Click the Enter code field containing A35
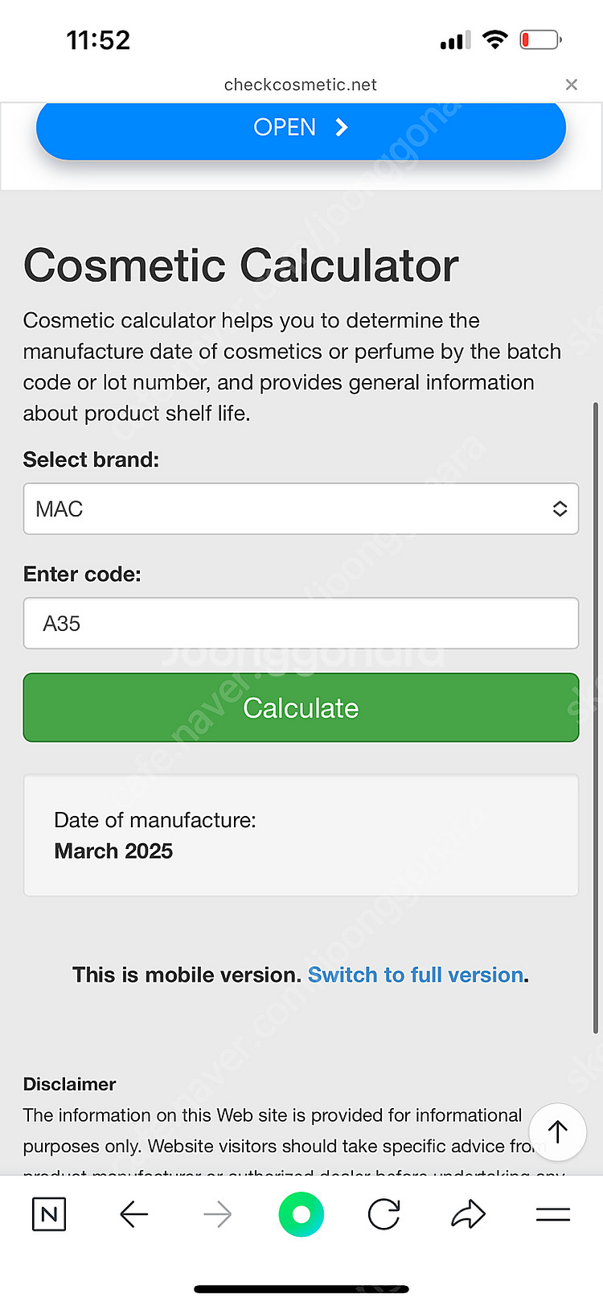 coord(301,623)
